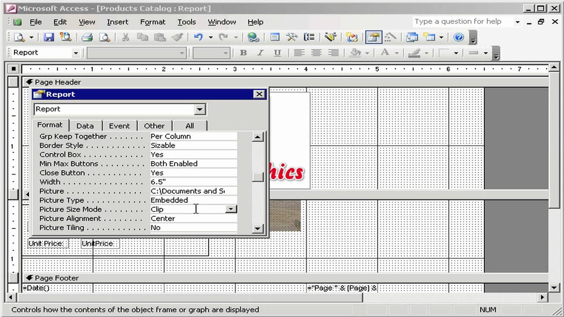Click the Build wand icon
The height and width of the screenshot is (317, 564).
pyautogui.click(x=390, y=37)
